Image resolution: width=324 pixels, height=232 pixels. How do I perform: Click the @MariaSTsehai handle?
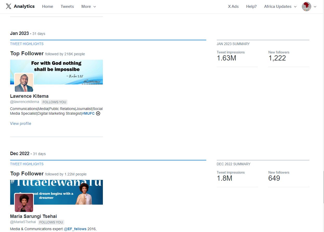coord(23,222)
